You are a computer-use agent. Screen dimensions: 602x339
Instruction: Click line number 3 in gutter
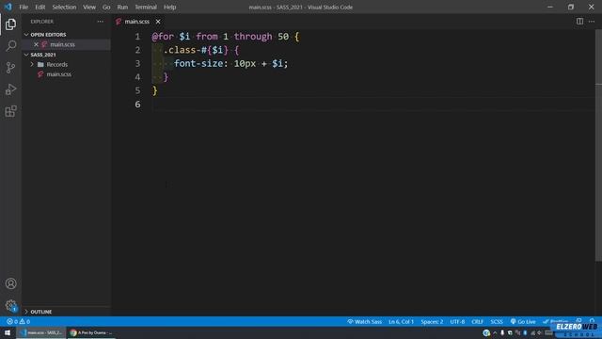coord(137,63)
